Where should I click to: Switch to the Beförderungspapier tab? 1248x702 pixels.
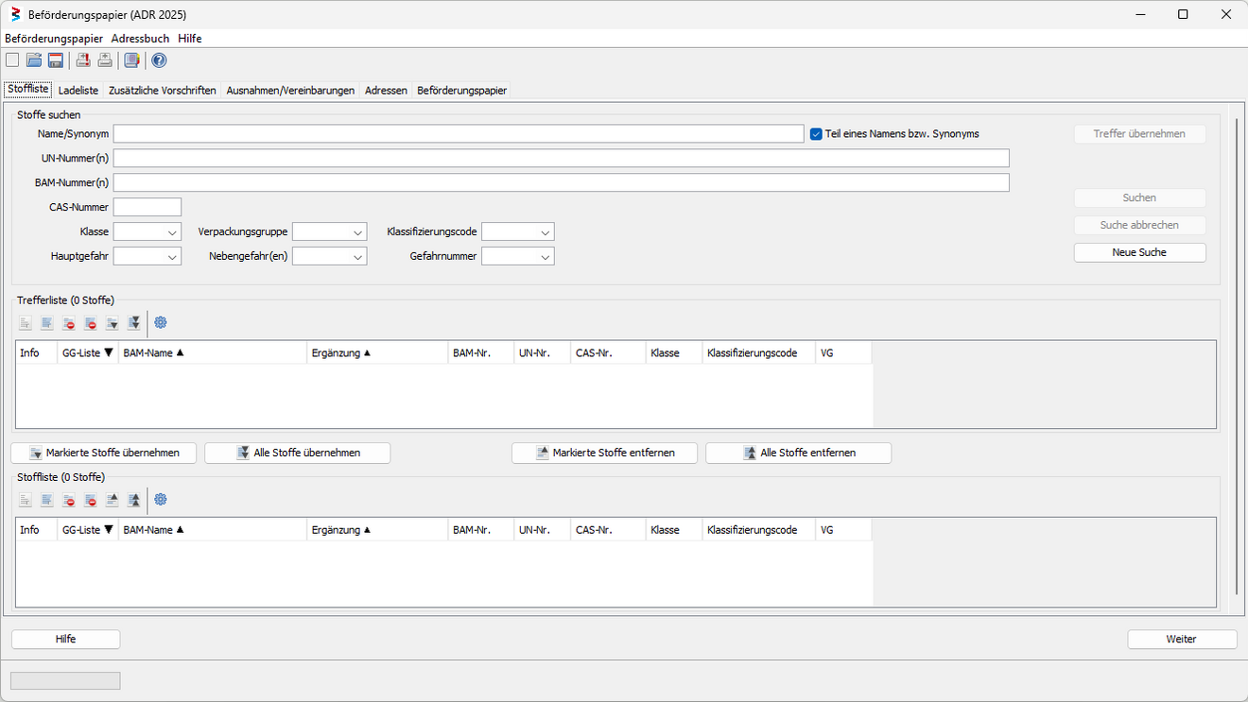462,91
